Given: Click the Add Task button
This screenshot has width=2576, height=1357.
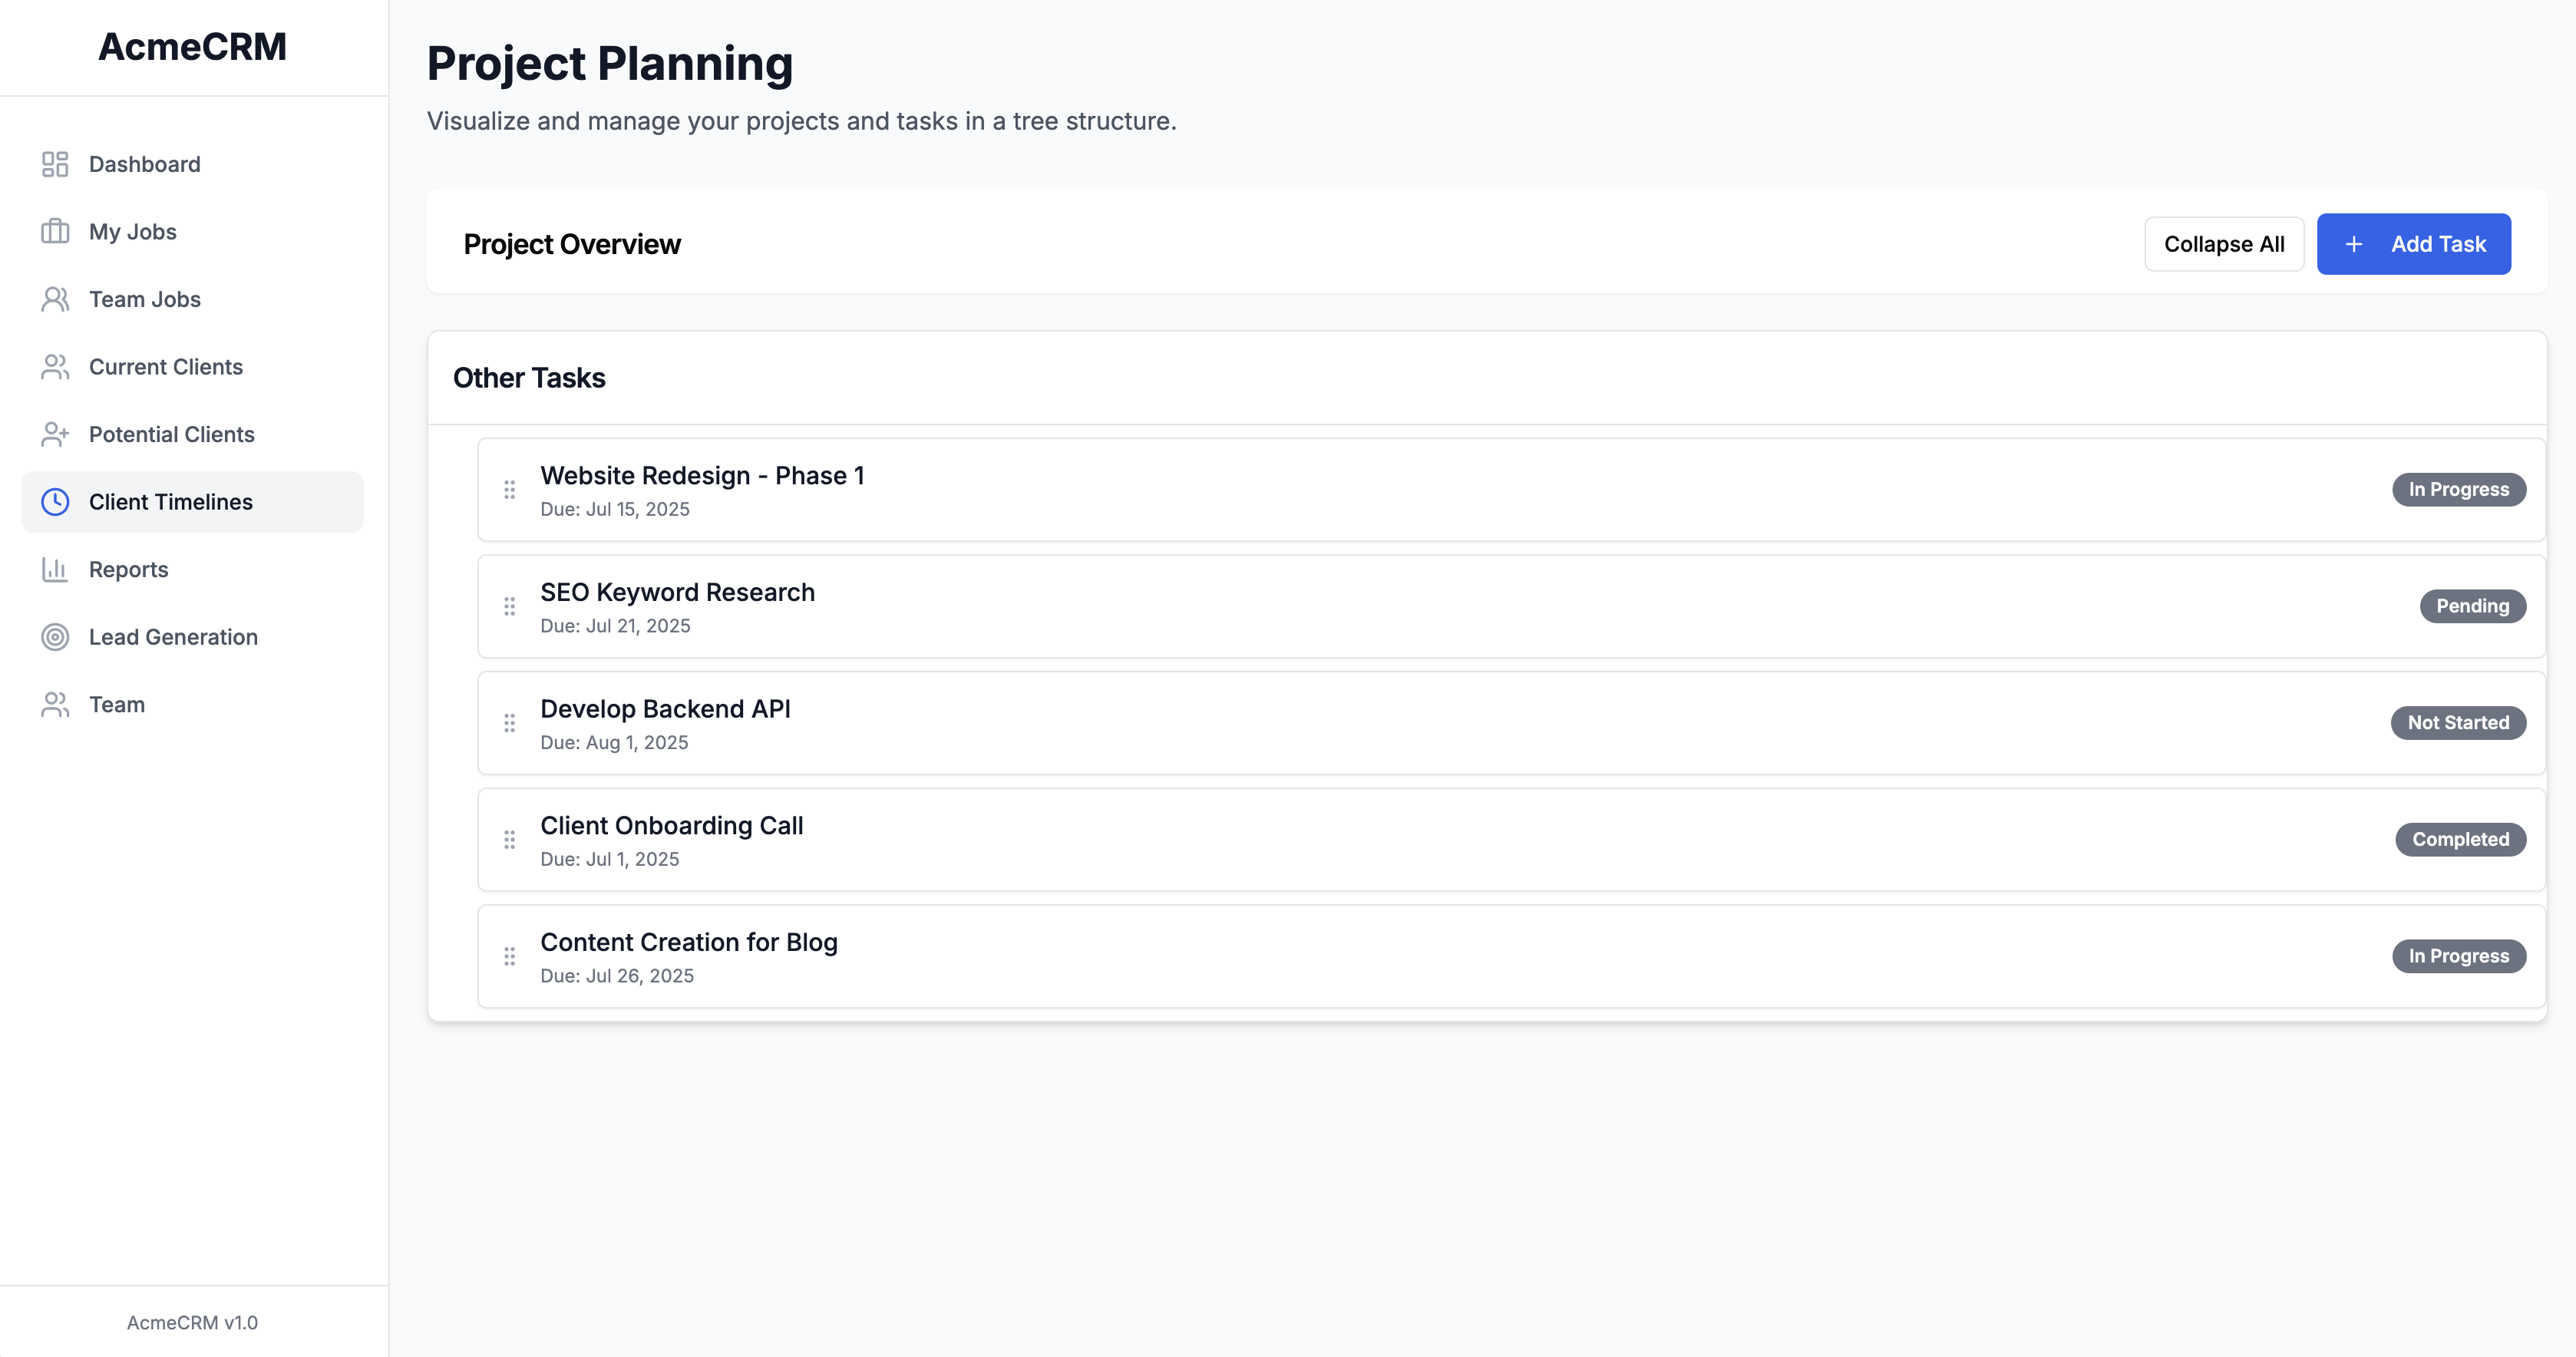Looking at the screenshot, I should click(2413, 244).
